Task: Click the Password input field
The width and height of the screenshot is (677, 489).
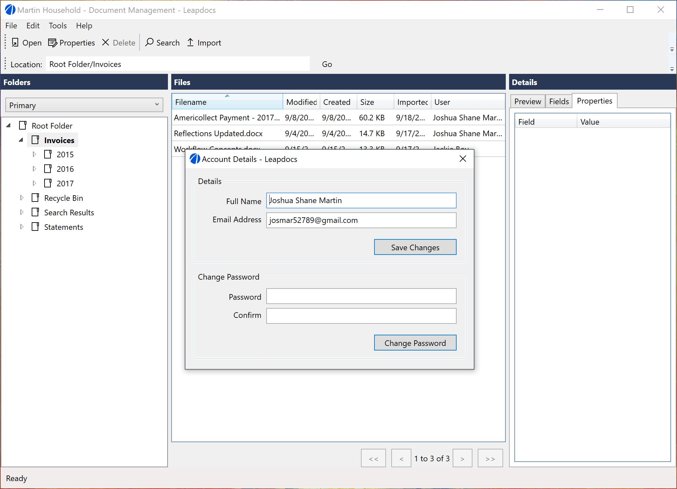Action: click(361, 296)
